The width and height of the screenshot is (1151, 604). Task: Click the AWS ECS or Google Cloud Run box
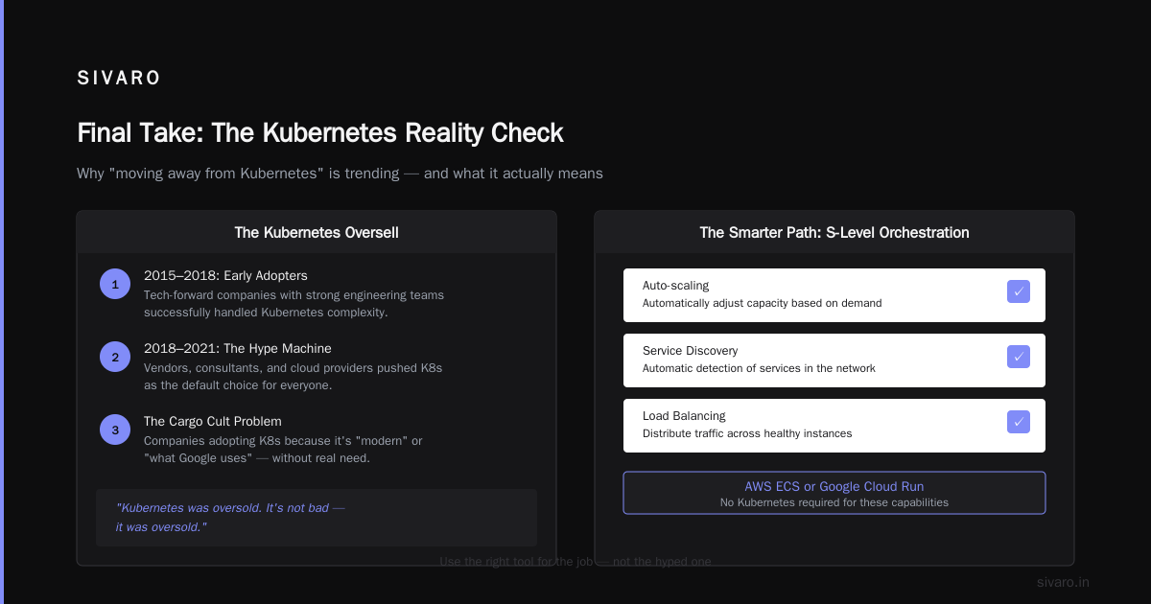834,493
